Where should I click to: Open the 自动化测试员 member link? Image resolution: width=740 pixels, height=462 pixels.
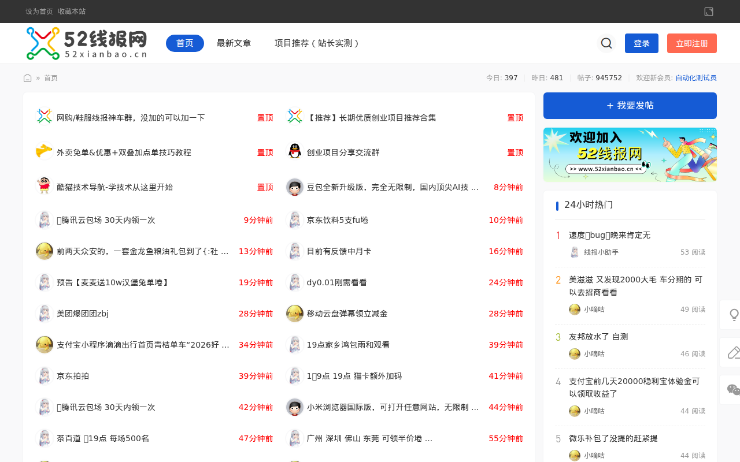(696, 77)
